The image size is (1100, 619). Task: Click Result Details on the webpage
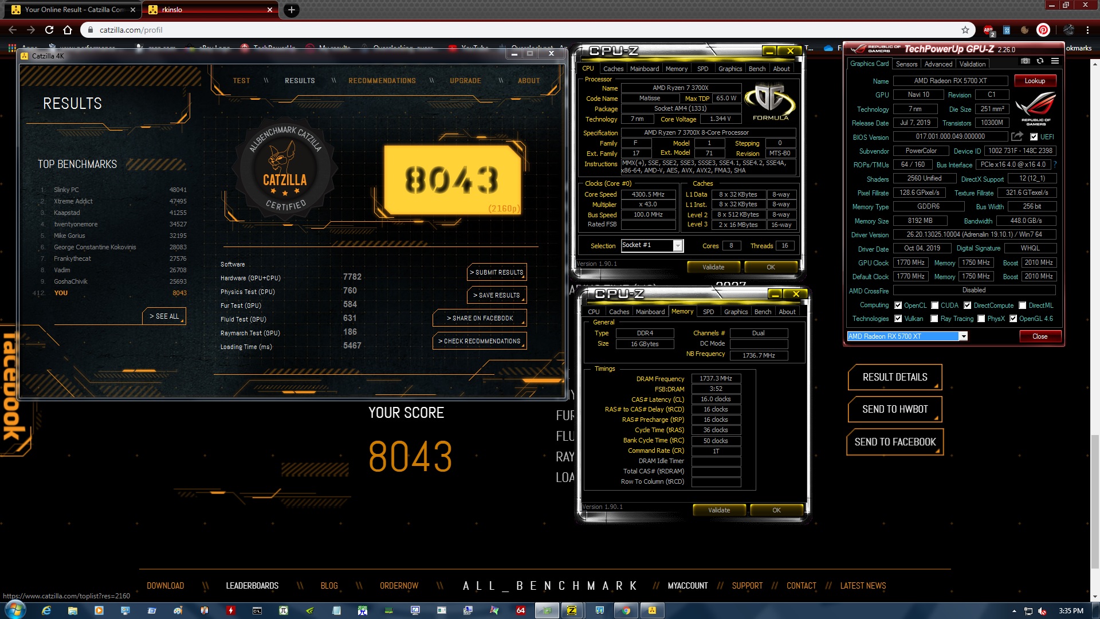click(x=895, y=377)
